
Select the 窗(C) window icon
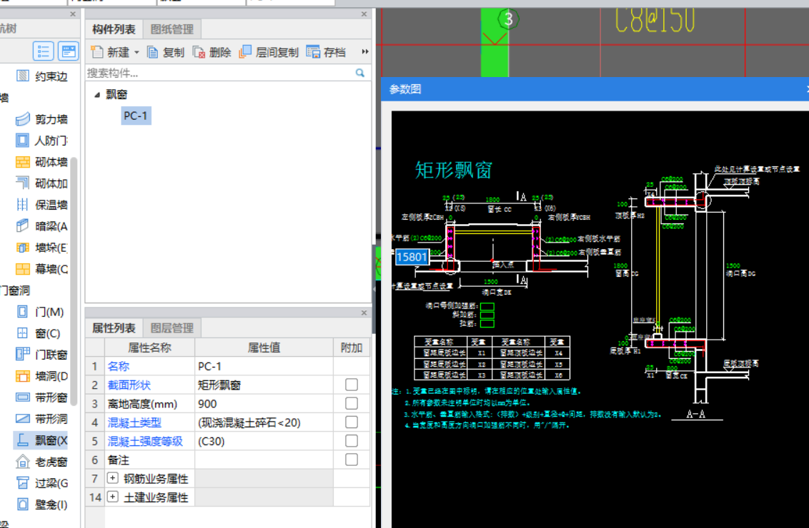pyautogui.click(x=22, y=333)
